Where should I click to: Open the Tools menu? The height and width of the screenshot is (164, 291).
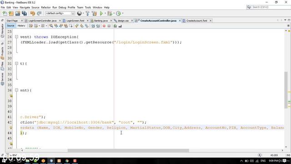tap(88, 7)
